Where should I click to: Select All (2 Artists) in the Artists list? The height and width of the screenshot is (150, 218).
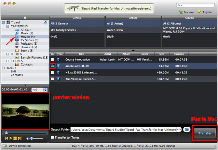click(133, 23)
